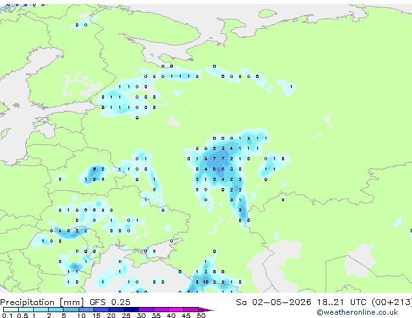
Task: Pick the 0.5–1 mm legend swatch
Action: tap(26, 310)
